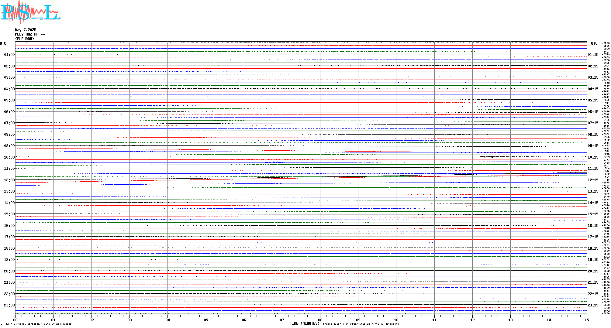The width and height of the screenshot is (611, 328).
Task: Click the 04:15 end-of-trace label
Action: [x=593, y=89]
